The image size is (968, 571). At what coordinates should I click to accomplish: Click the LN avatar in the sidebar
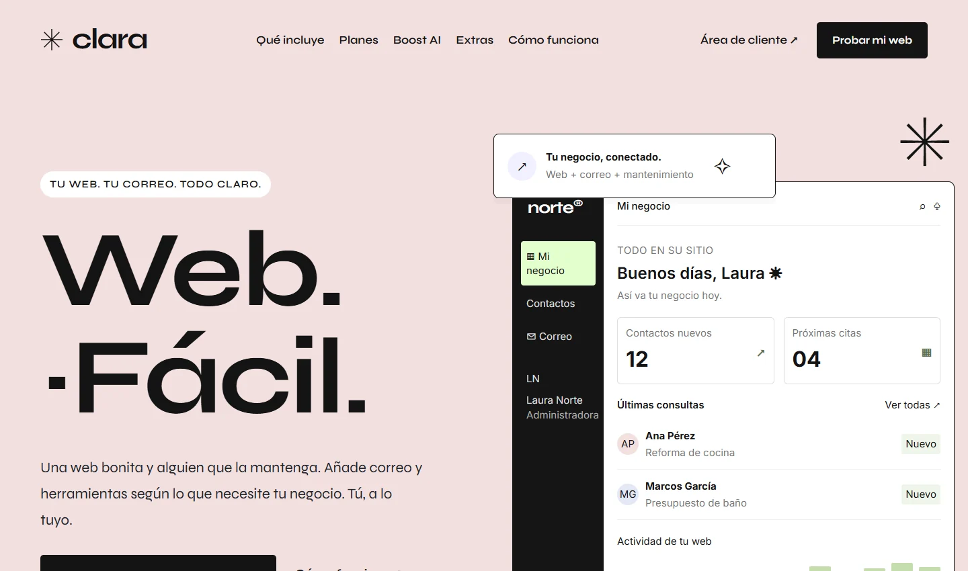click(533, 379)
